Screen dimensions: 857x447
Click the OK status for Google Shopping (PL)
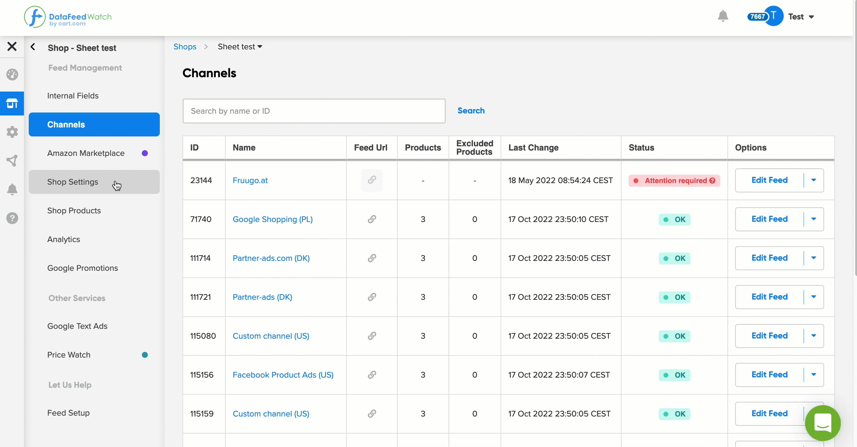[674, 220]
